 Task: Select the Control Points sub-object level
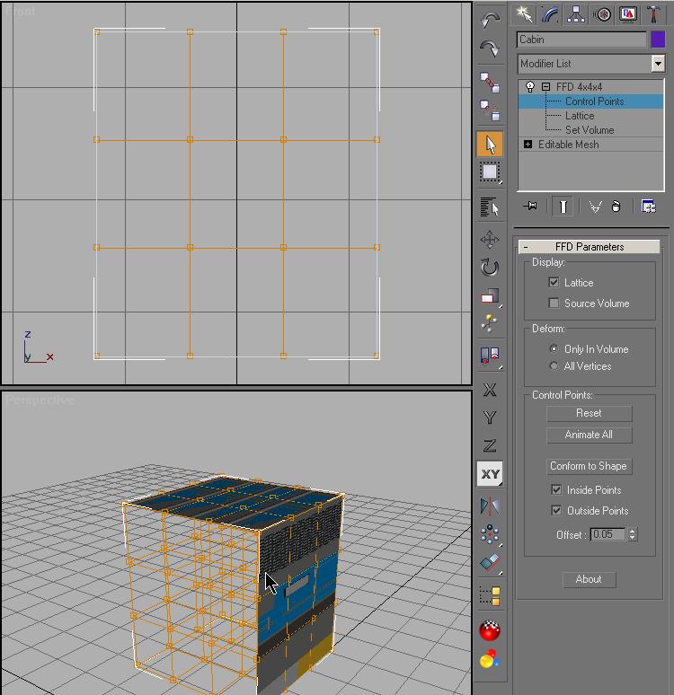(x=594, y=101)
